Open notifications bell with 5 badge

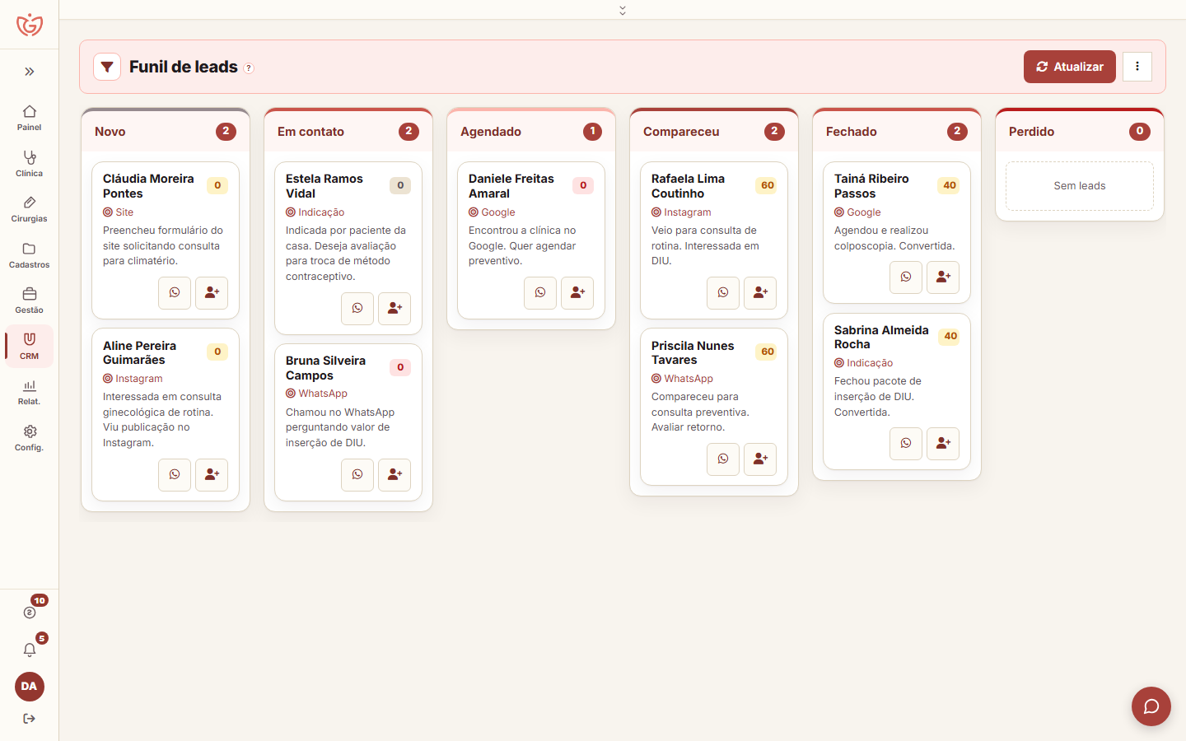click(x=30, y=650)
